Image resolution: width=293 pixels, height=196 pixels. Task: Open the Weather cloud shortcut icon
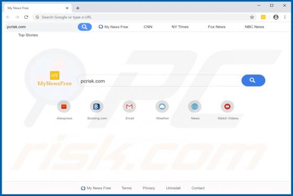tap(162, 106)
